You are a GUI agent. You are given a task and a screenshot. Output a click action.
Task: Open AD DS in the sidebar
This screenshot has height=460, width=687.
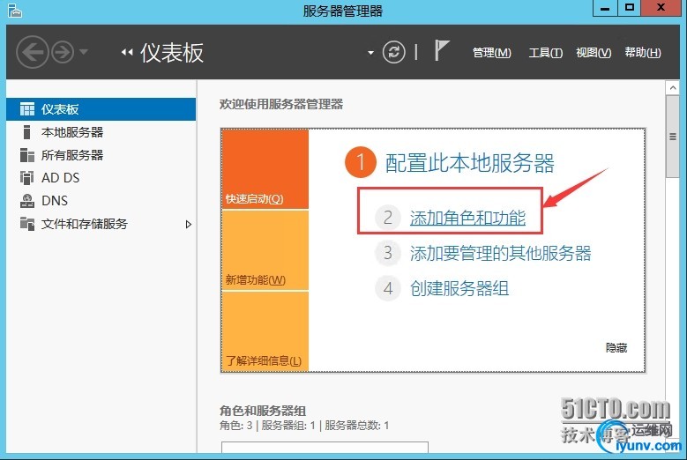[x=101, y=177]
